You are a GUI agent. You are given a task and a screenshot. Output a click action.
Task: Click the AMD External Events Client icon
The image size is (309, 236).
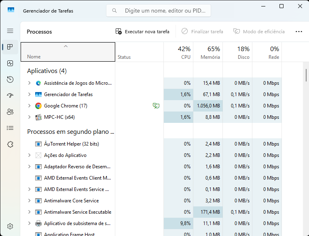(x=38, y=178)
